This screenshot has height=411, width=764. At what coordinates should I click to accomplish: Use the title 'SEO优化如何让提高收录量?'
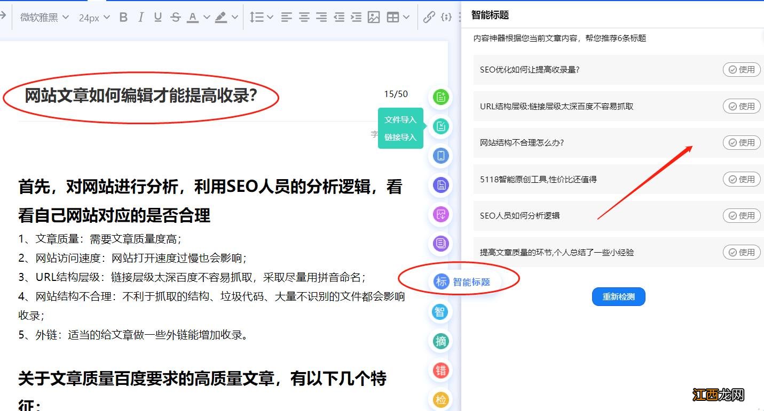742,69
